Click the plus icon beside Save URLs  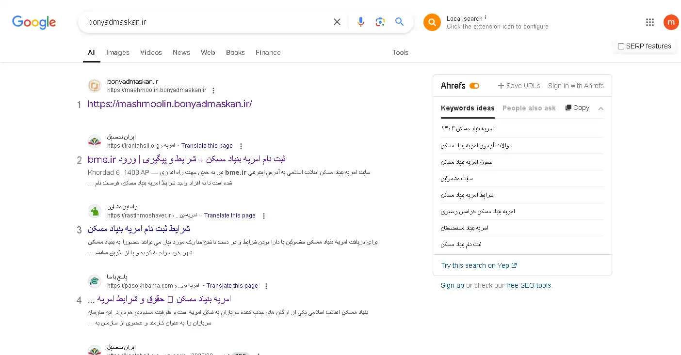tap(501, 86)
